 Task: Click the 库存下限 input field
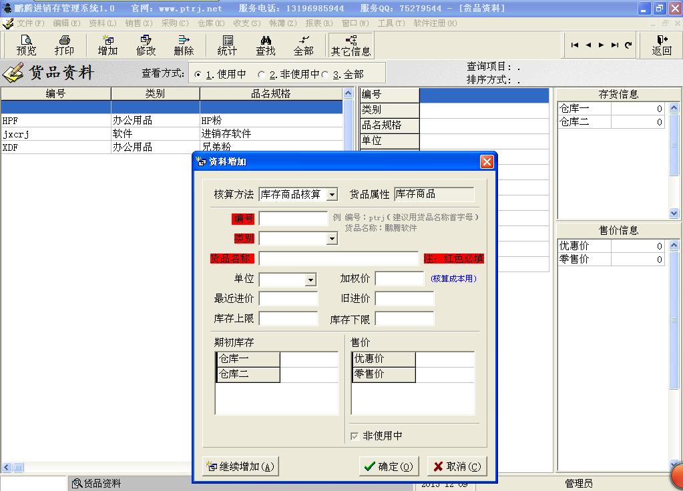pos(405,319)
